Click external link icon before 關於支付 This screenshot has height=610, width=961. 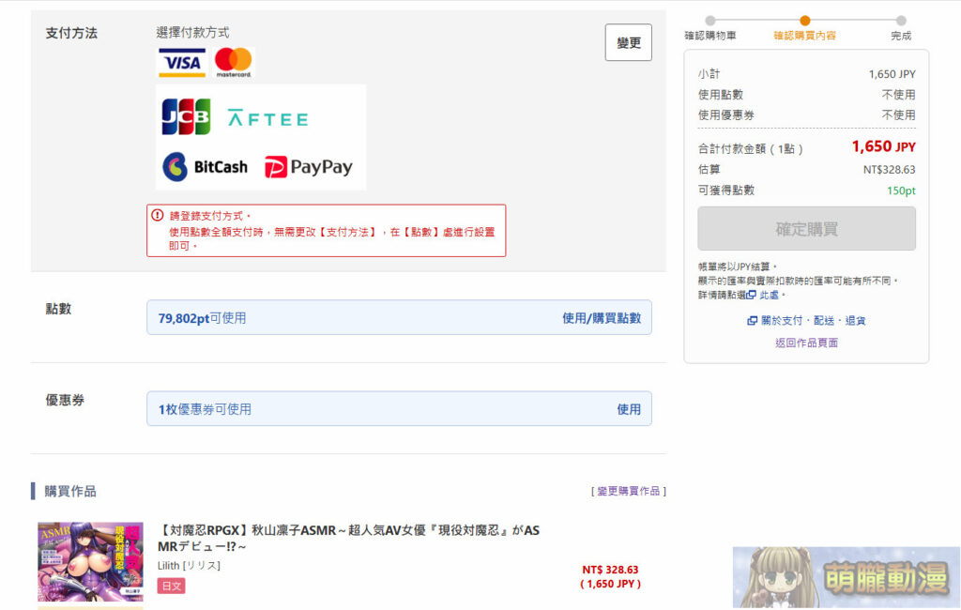(x=752, y=321)
